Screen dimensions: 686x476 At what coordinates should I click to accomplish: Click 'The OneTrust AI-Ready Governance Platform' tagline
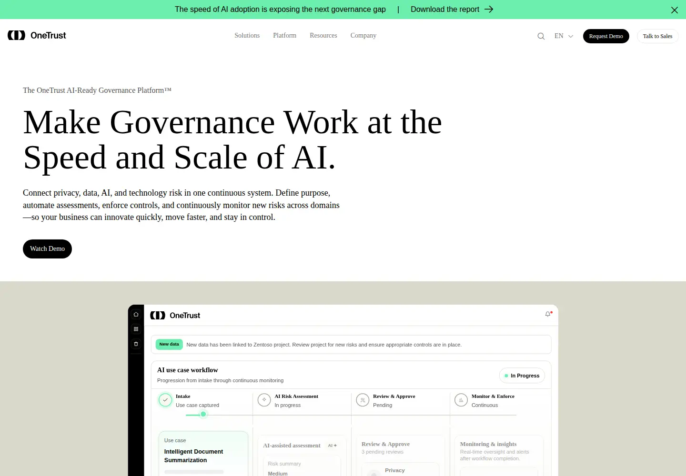click(97, 90)
